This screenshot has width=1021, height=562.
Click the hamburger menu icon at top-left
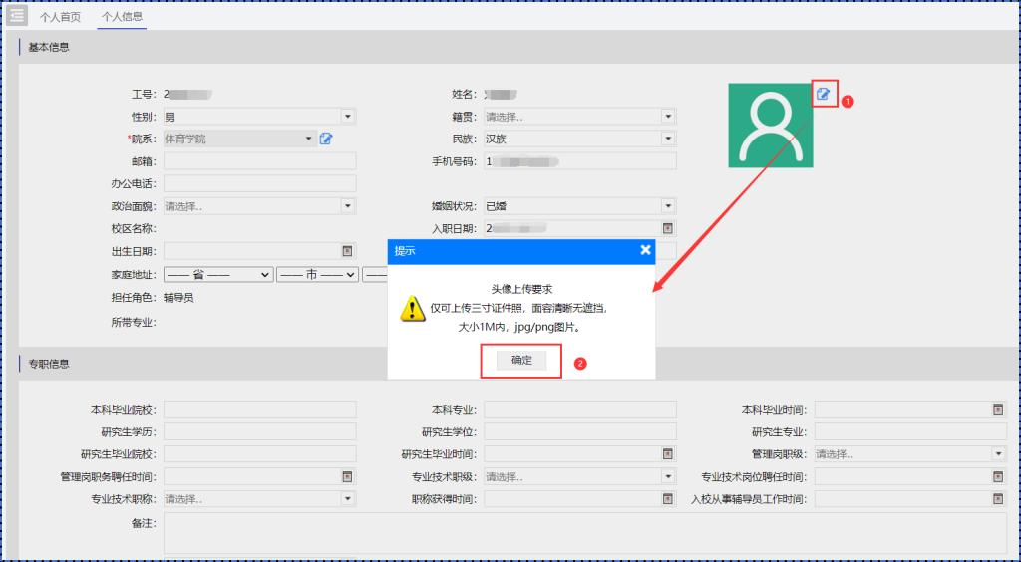pyautogui.click(x=17, y=16)
